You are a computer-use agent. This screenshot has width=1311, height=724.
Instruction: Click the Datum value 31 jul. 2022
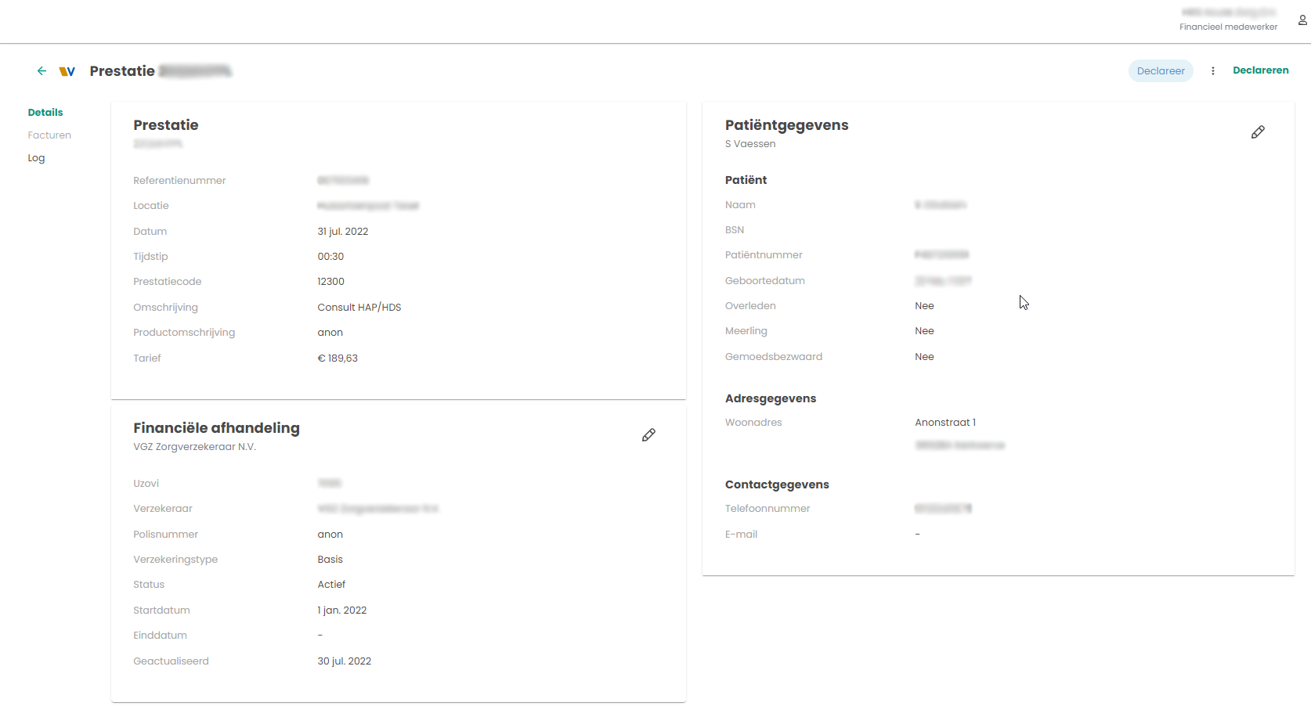pyautogui.click(x=342, y=232)
